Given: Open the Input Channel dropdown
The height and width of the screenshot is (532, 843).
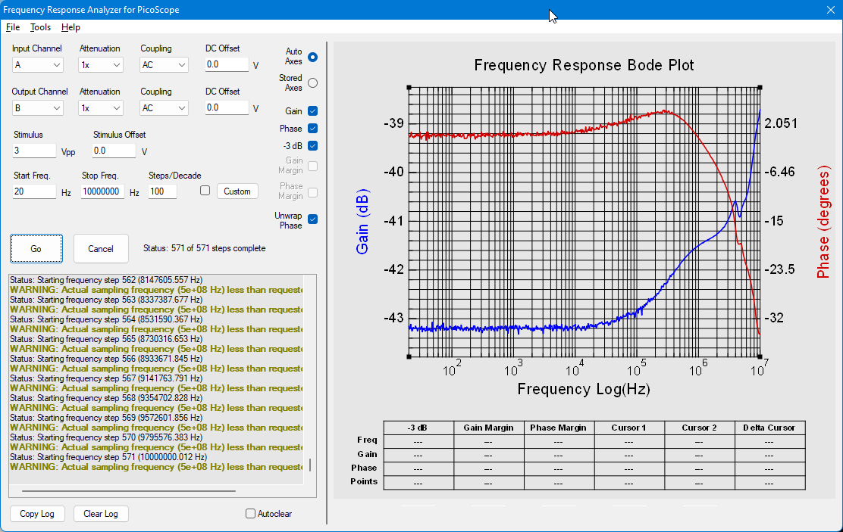Looking at the screenshot, I should 38,65.
